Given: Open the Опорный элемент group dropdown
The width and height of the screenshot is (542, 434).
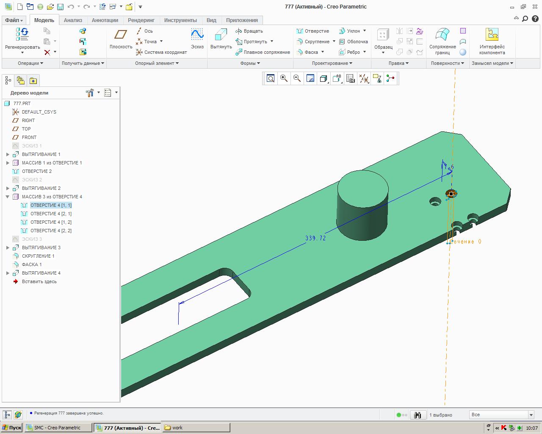Looking at the screenshot, I should [157, 63].
